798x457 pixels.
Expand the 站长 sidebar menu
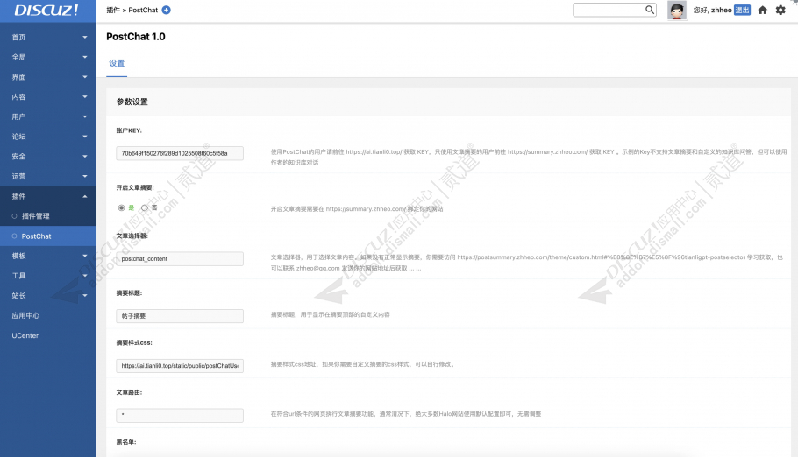click(48, 295)
